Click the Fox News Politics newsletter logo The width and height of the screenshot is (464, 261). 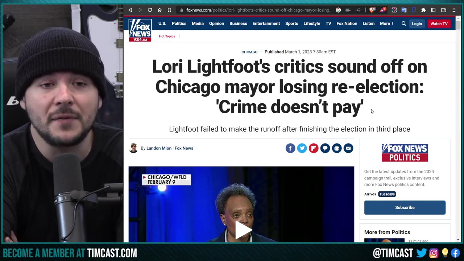pyautogui.click(x=405, y=153)
